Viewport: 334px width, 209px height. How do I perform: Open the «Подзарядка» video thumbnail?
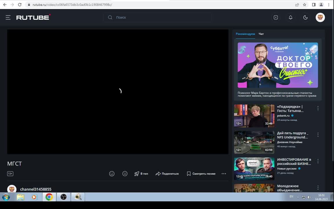254,116
